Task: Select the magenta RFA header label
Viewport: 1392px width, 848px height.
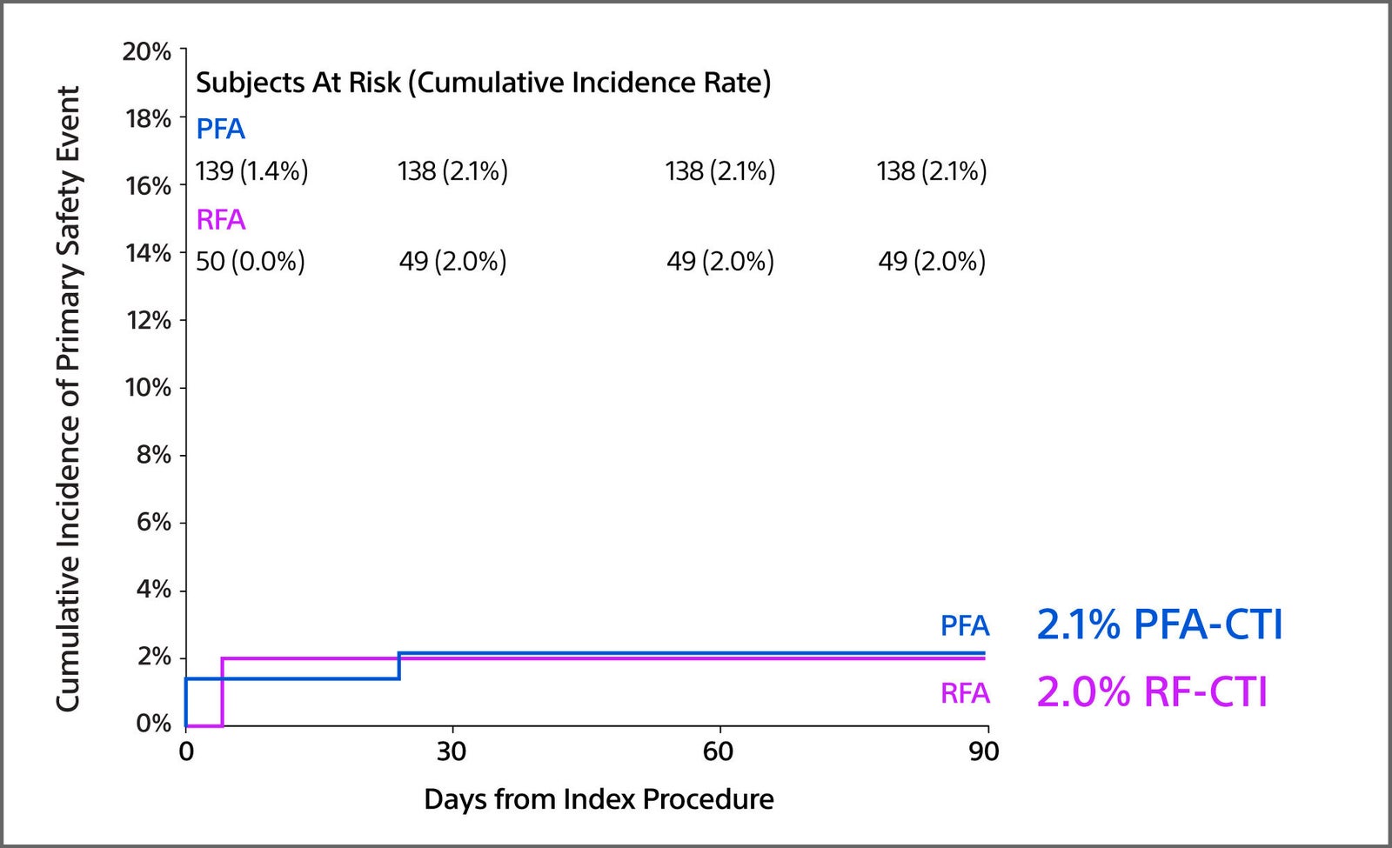Action: click(221, 220)
